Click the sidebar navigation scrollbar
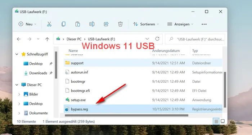Screen dimensions: 252x135 (56, 65)
